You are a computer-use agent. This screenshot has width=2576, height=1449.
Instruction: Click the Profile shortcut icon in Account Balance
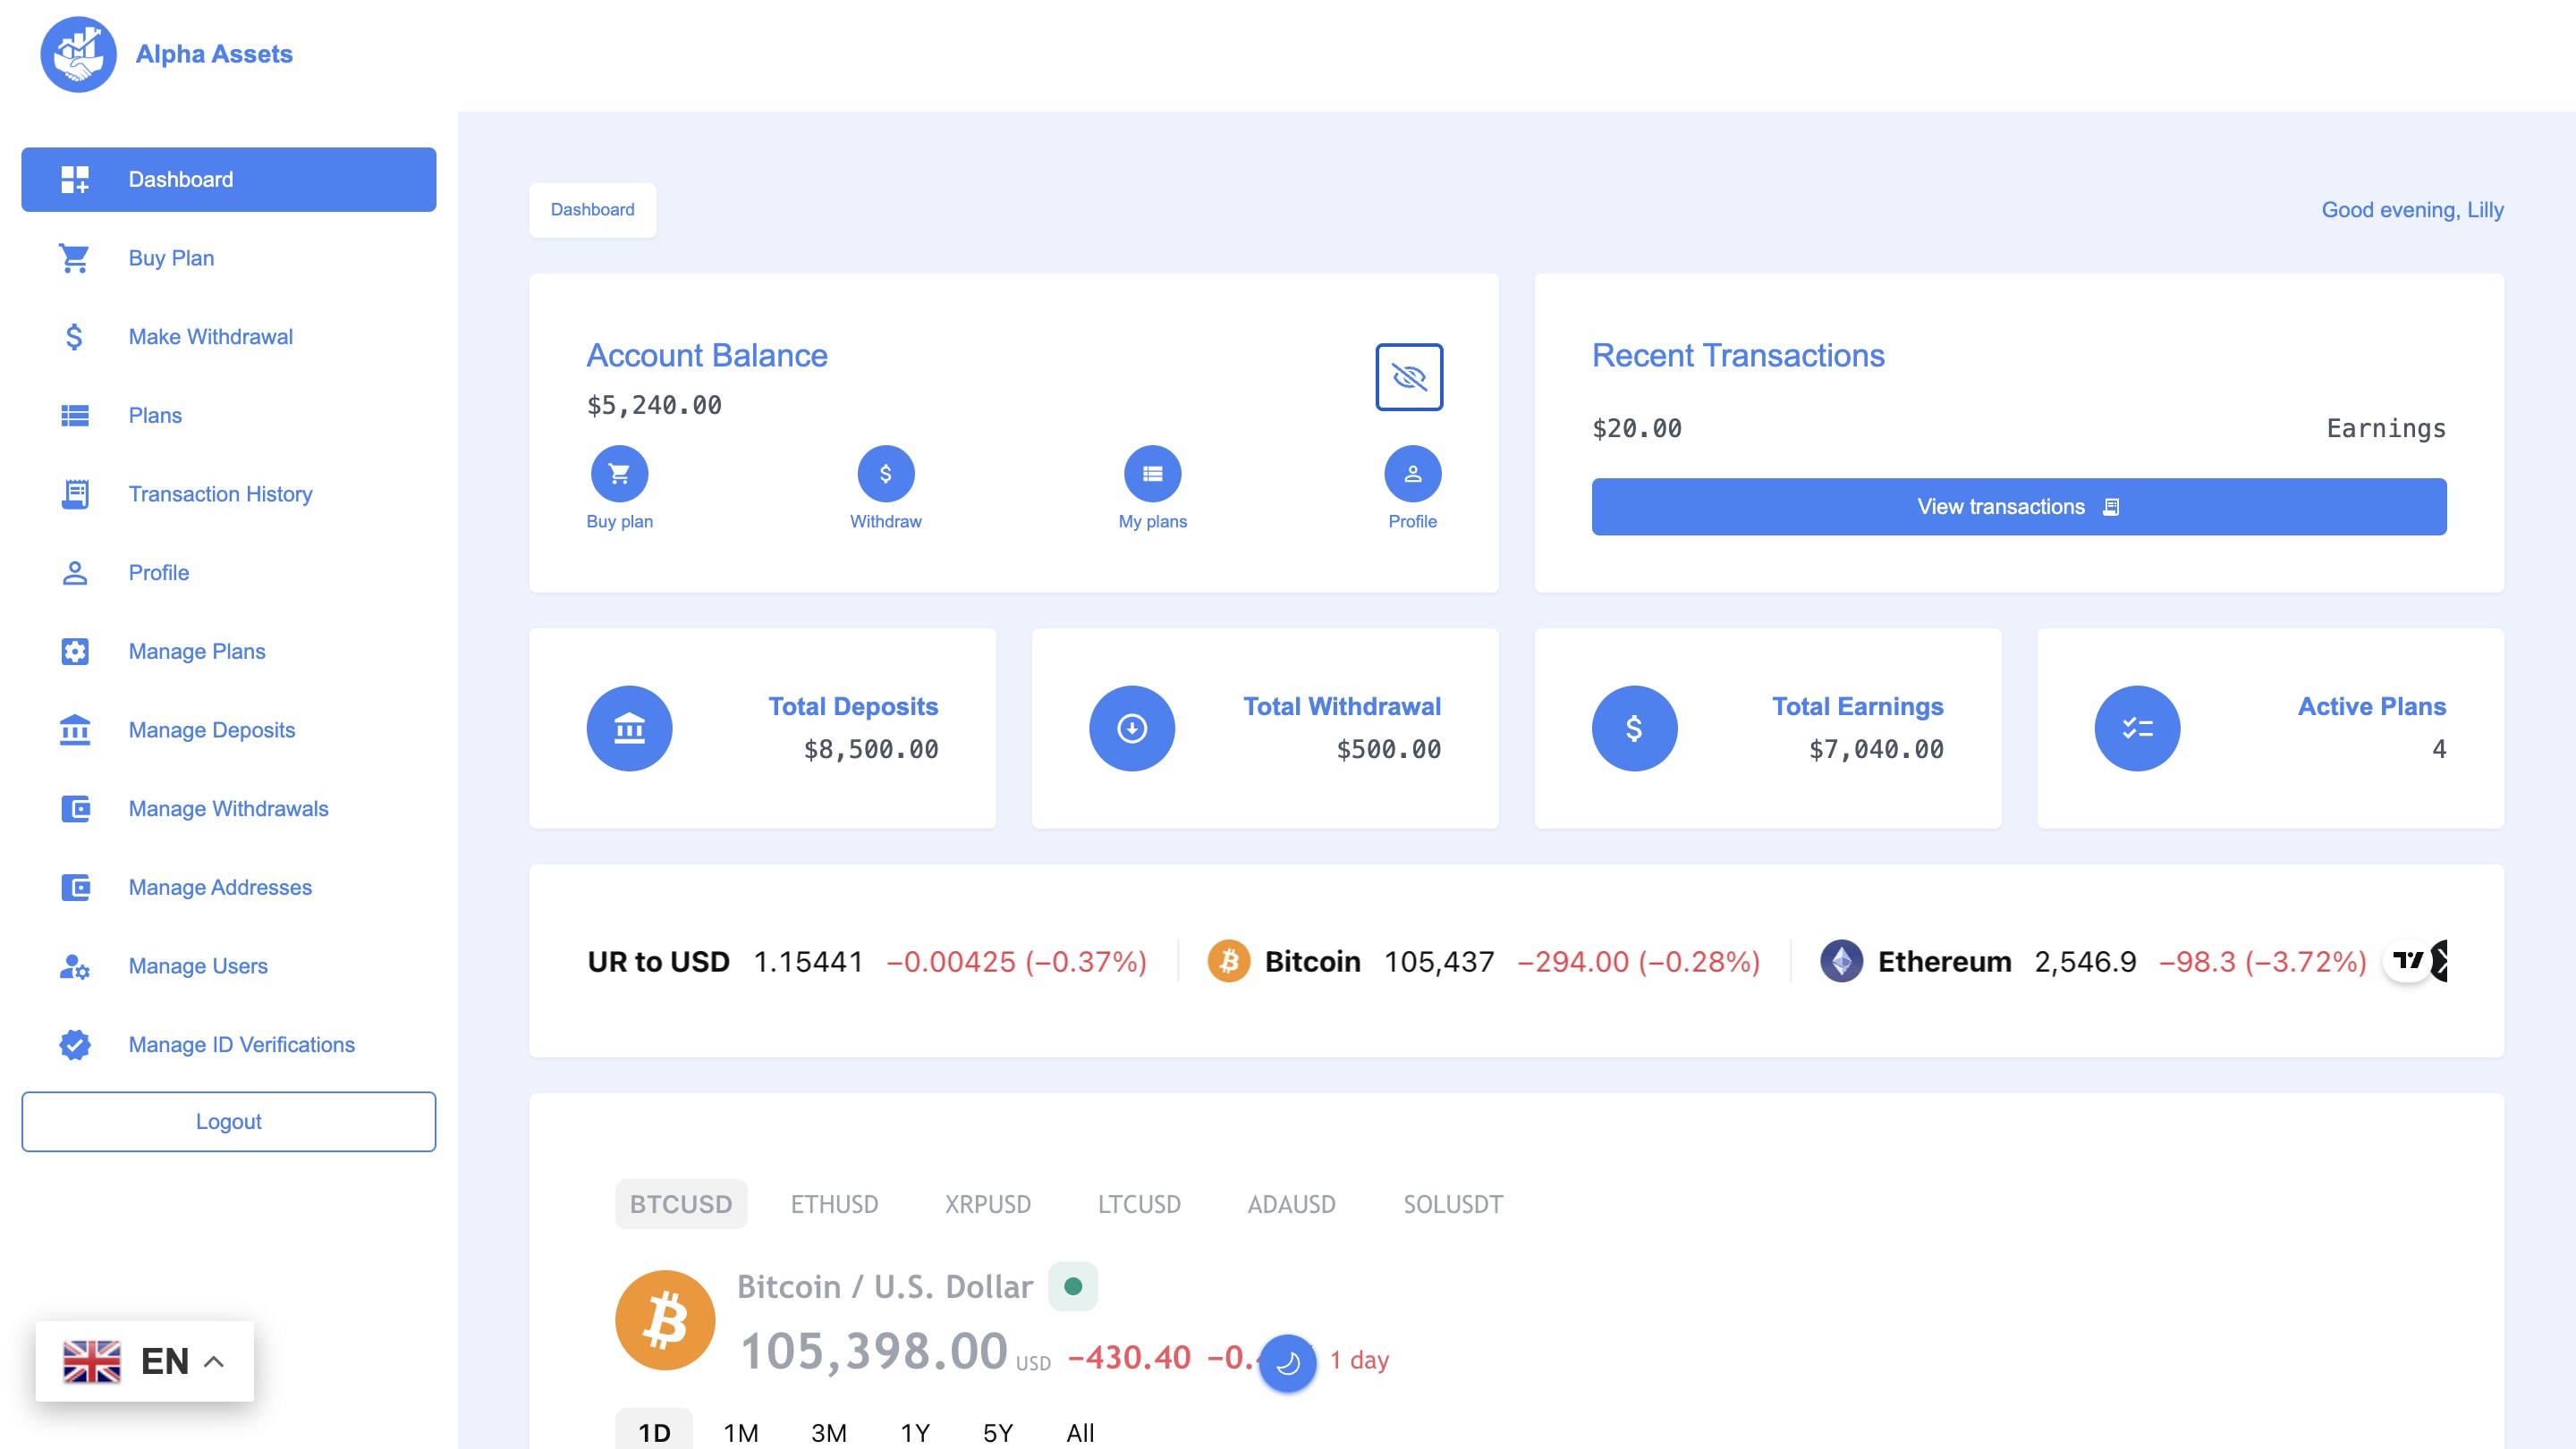pos(1412,473)
